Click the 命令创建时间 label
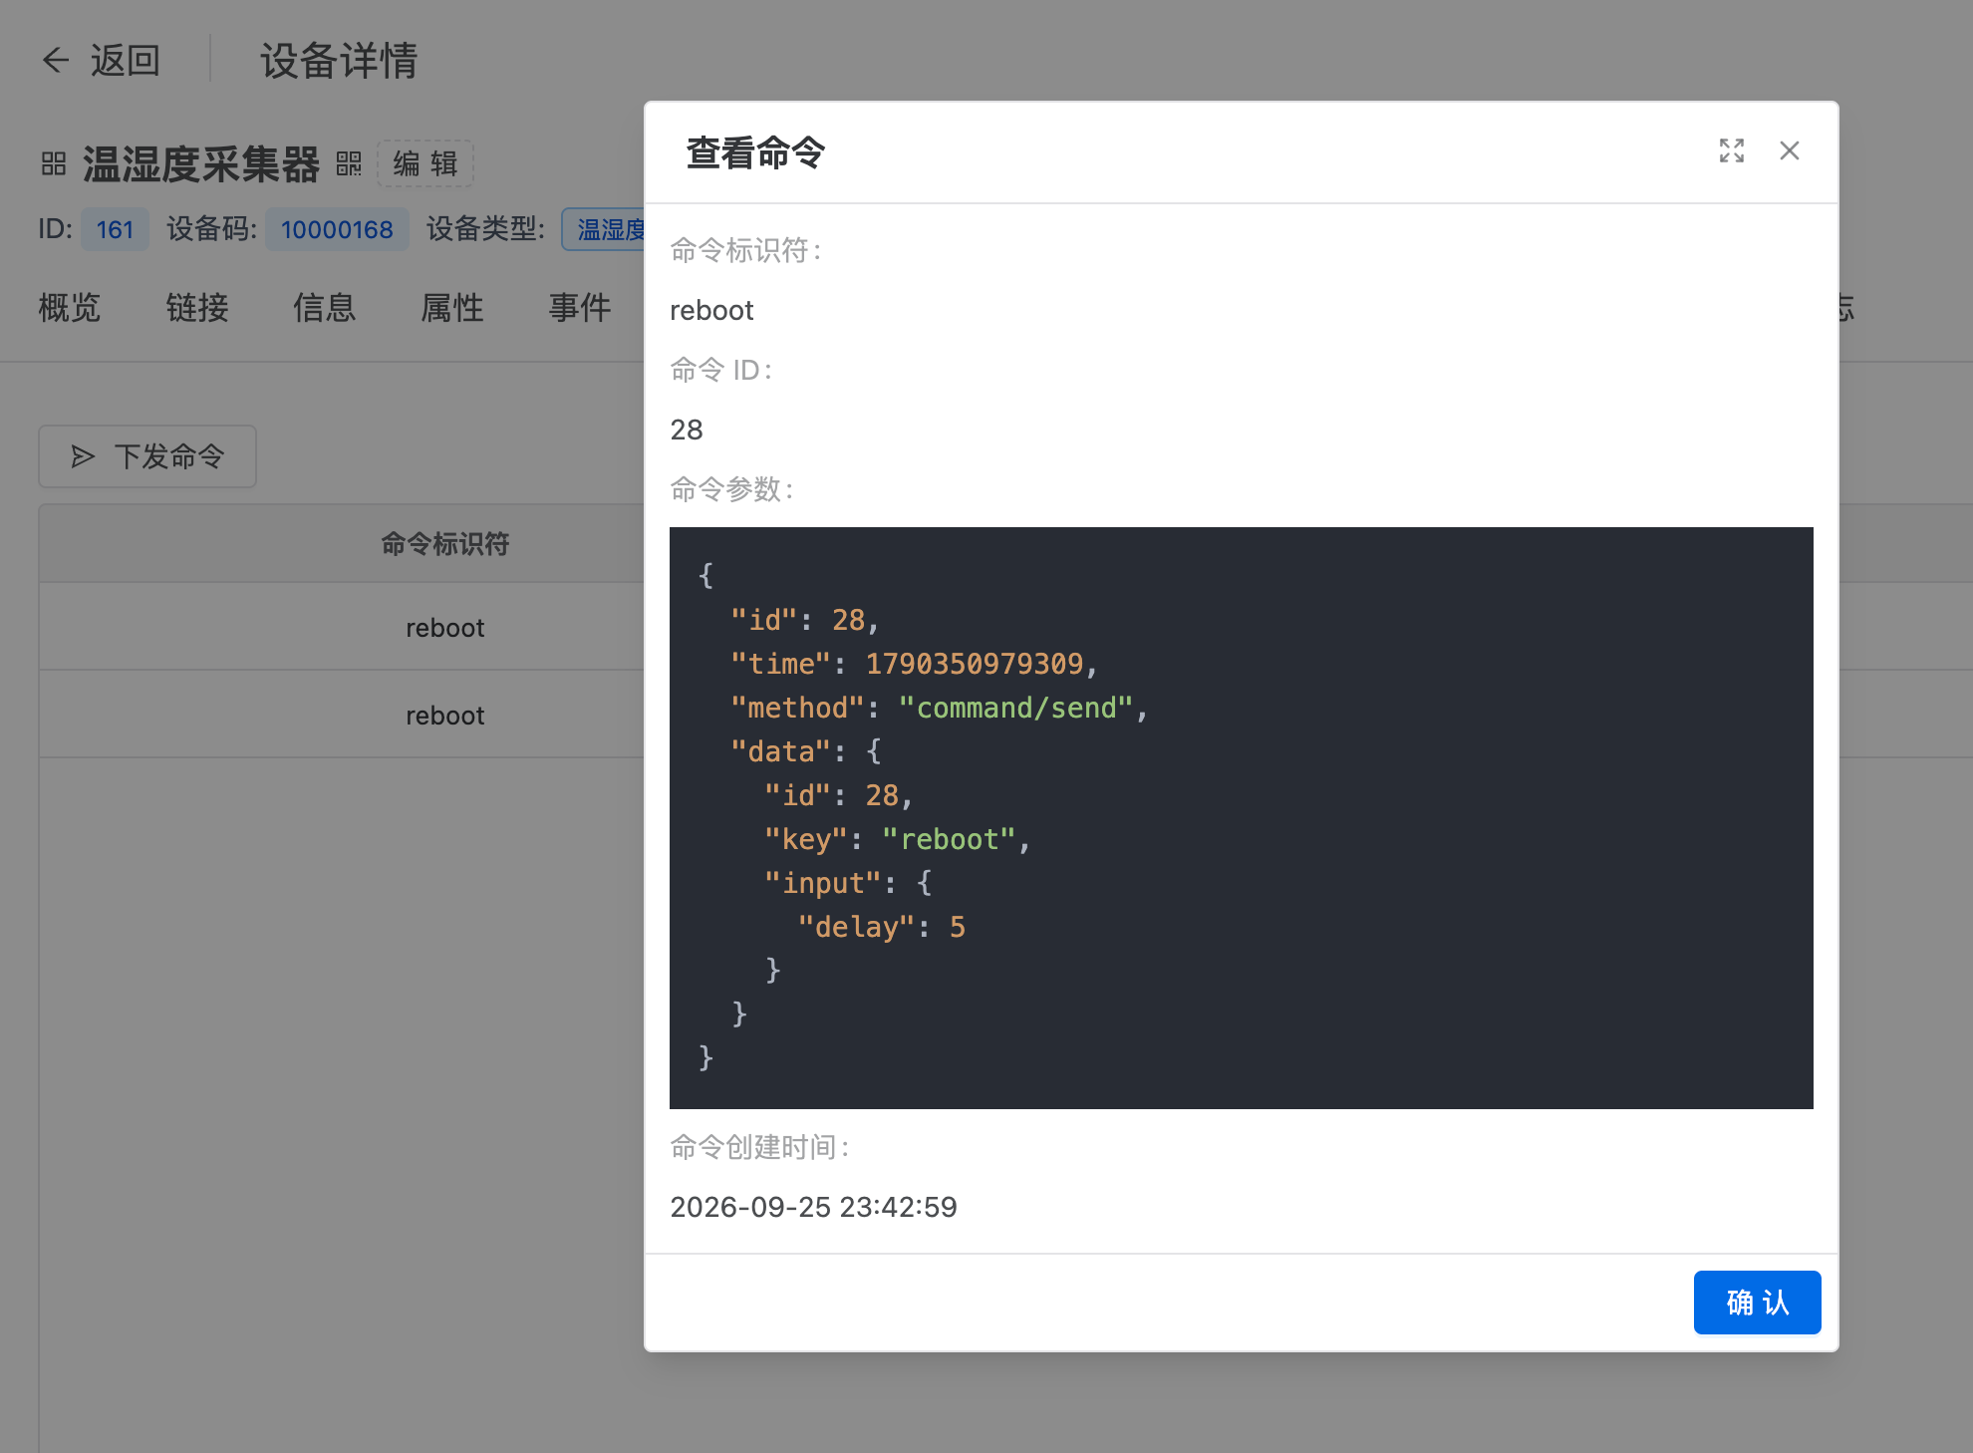1973x1453 pixels. (x=759, y=1147)
